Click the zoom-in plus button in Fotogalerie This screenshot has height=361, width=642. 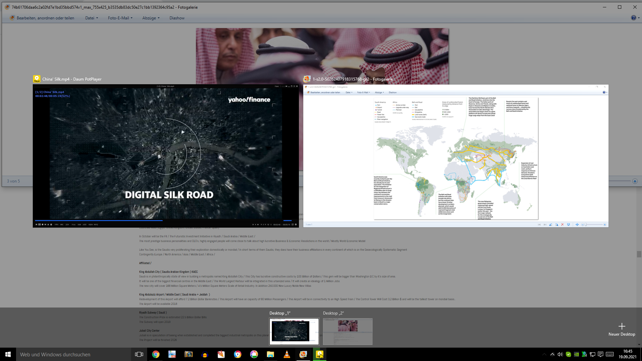pyautogui.click(x=635, y=181)
